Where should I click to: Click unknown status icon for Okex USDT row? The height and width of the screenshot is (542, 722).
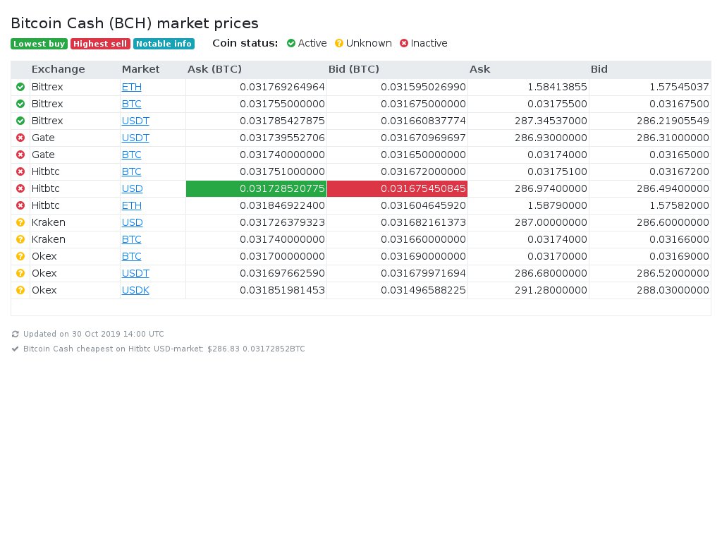point(20,273)
